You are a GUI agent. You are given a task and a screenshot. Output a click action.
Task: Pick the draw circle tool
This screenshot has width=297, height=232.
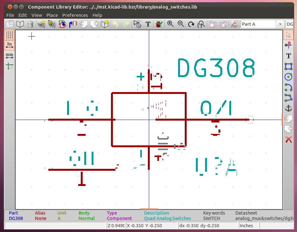(288, 76)
